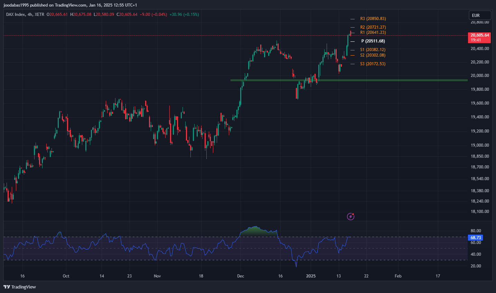
Task: Select the S2 (20302.08) support label
Action: tap(373, 55)
